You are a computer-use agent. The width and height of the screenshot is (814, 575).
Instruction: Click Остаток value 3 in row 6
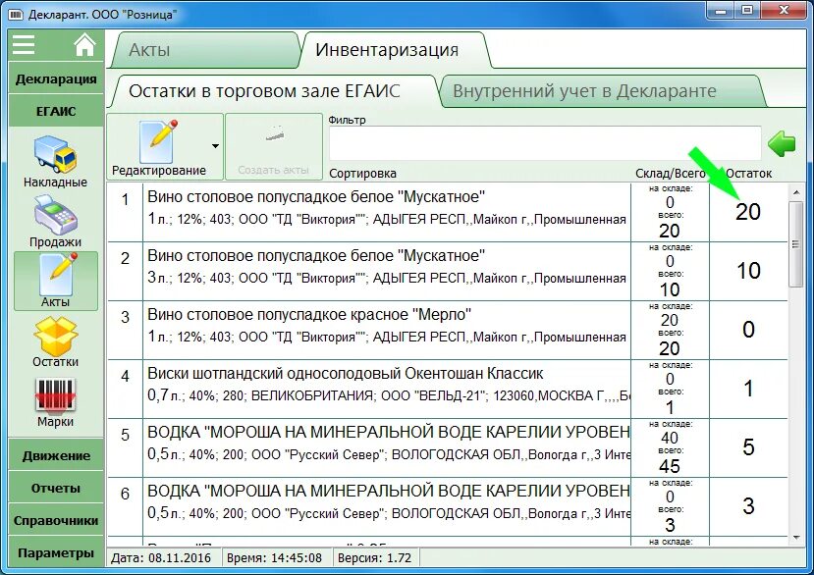(748, 506)
